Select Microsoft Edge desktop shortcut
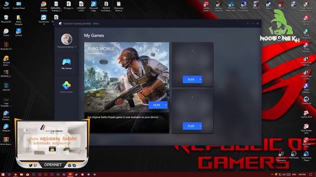The height and width of the screenshot is (177, 316). (93, 6)
